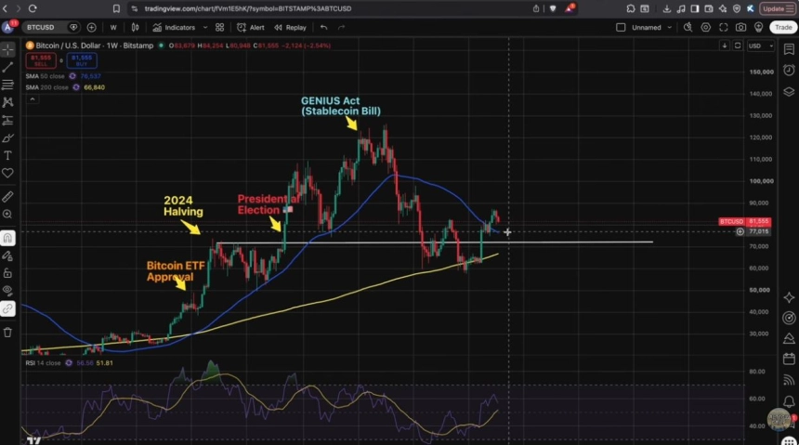Click the browser Update button
The image size is (799, 445).
(777, 8)
